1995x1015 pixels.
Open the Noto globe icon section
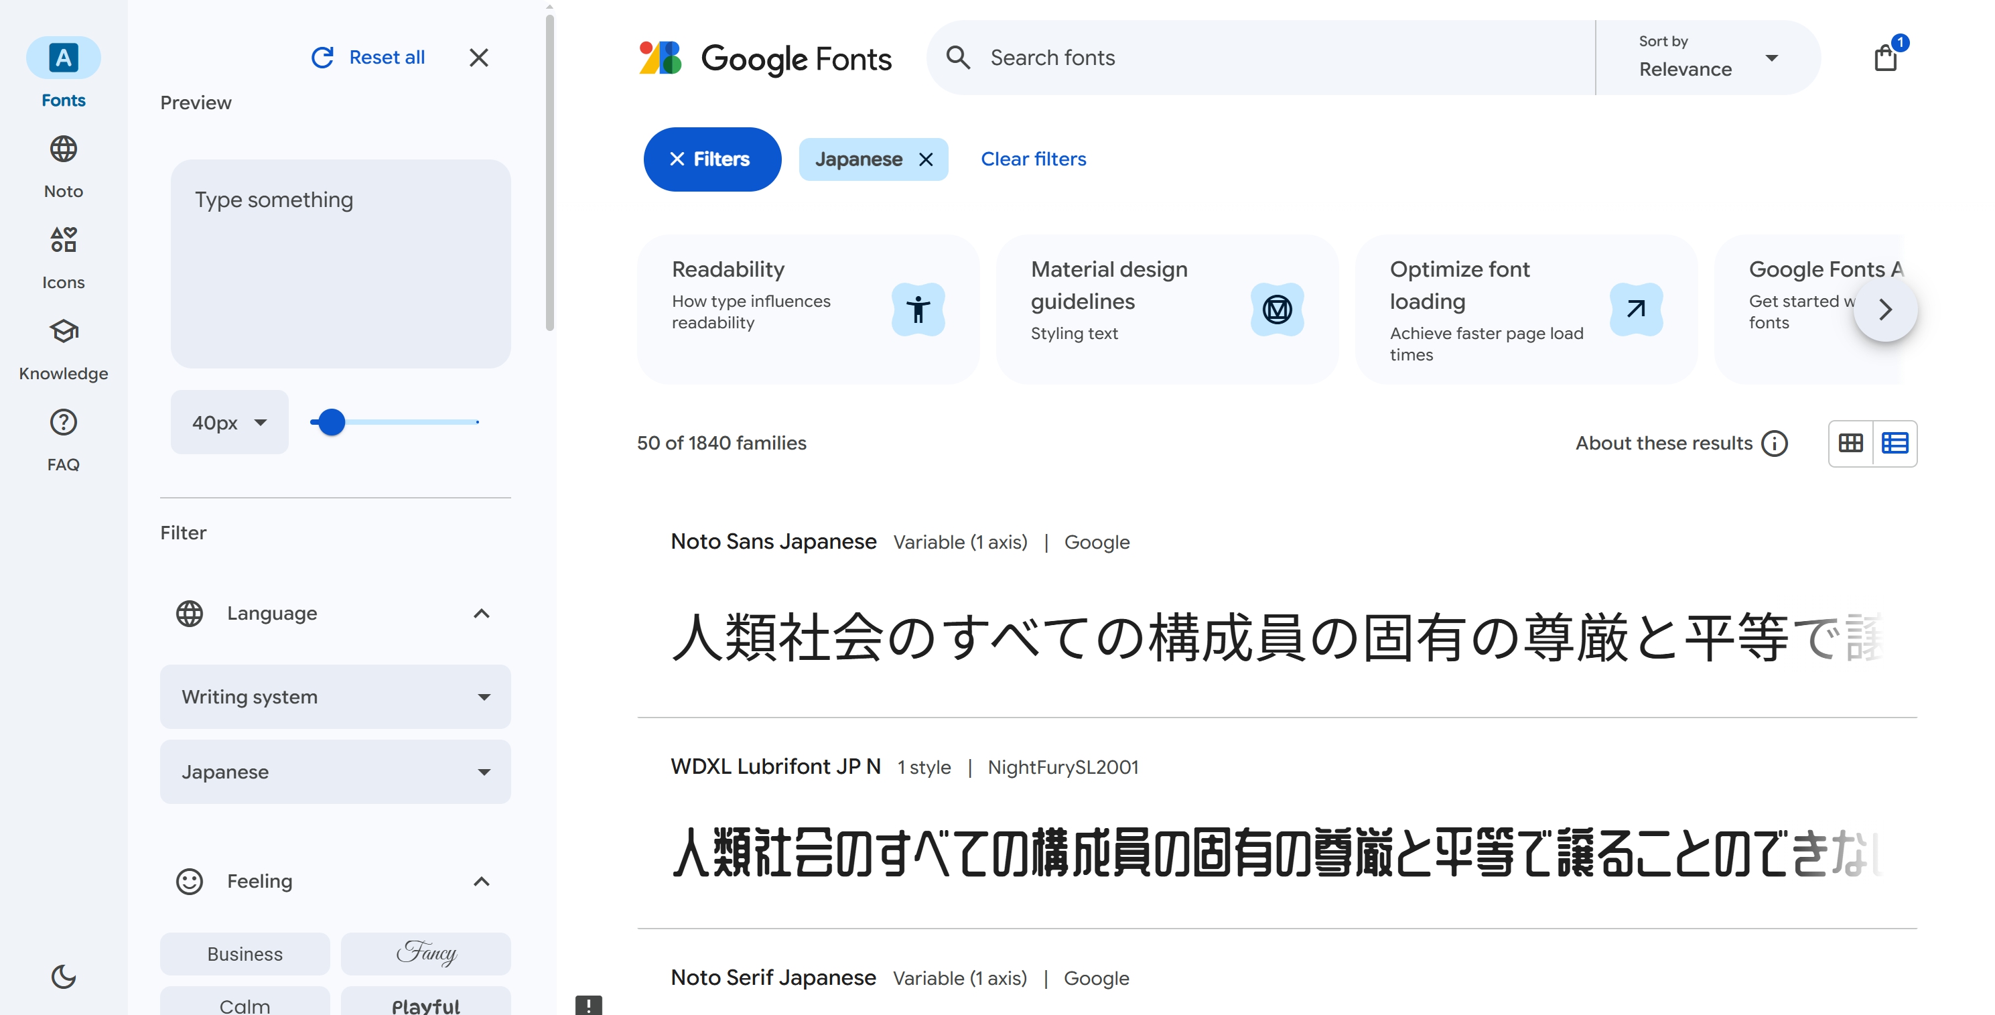pos(64,149)
